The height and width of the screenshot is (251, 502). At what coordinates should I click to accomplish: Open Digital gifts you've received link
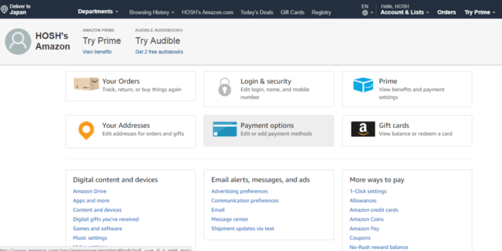pos(106,219)
